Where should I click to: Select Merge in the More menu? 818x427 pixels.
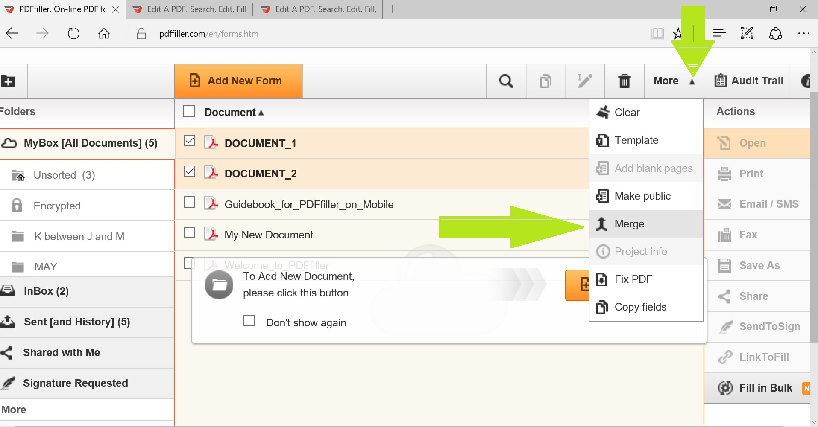pyautogui.click(x=646, y=224)
